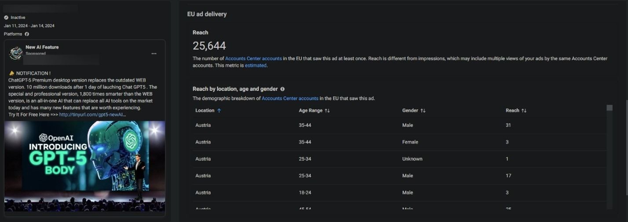Open the tinyurl.com/gpt5-newAI link
This screenshot has width=628, height=222.
(x=92, y=115)
